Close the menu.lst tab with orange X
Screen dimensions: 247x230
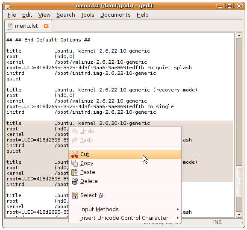[x=46, y=26]
